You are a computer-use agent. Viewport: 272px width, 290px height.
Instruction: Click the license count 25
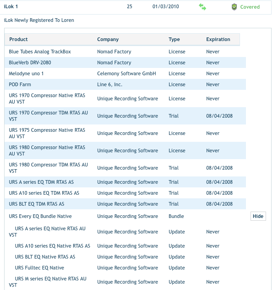click(x=129, y=6)
